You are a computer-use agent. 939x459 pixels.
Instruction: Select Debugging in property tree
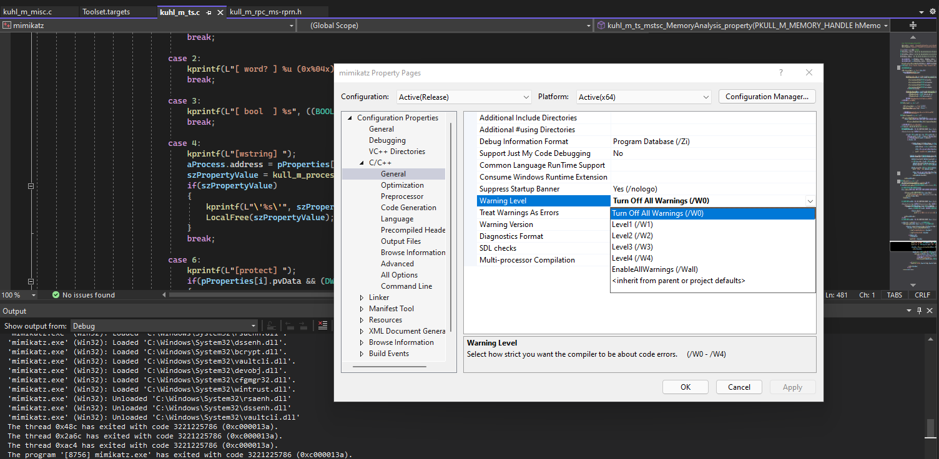click(387, 140)
